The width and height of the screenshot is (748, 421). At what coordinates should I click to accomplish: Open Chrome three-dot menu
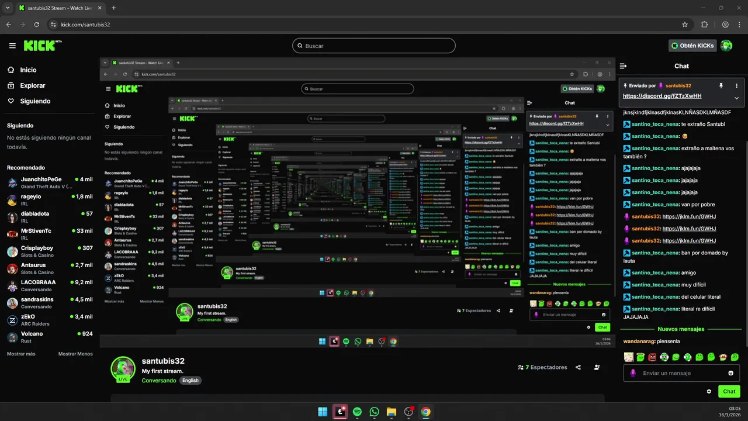pyautogui.click(x=739, y=25)
